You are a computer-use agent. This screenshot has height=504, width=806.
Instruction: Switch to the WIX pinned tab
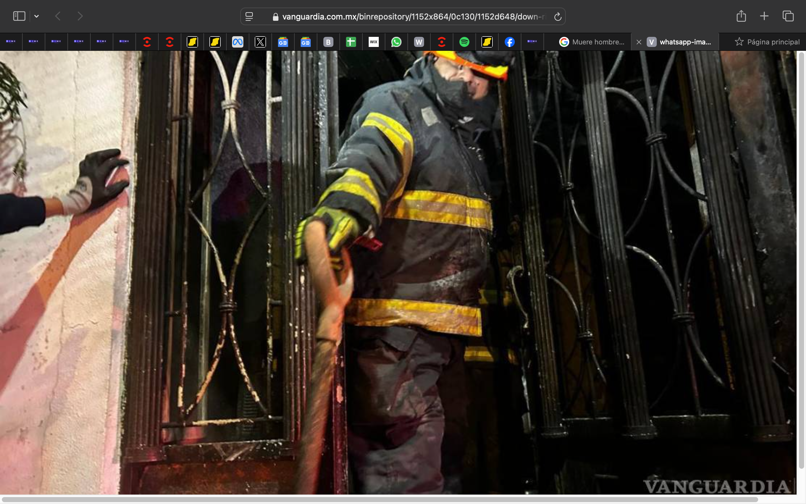click(x=373, y=42)
